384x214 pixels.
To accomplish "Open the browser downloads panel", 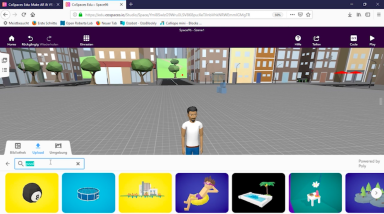I will [x=349, y=14].
